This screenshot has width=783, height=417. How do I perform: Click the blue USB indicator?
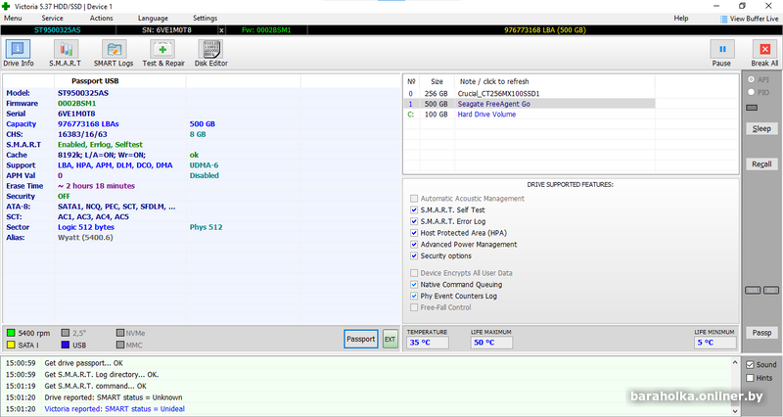click(x=66, y=345)
